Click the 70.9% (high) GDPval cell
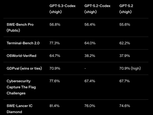The height and width of the screenshot is (115, 153). (130, 68)
